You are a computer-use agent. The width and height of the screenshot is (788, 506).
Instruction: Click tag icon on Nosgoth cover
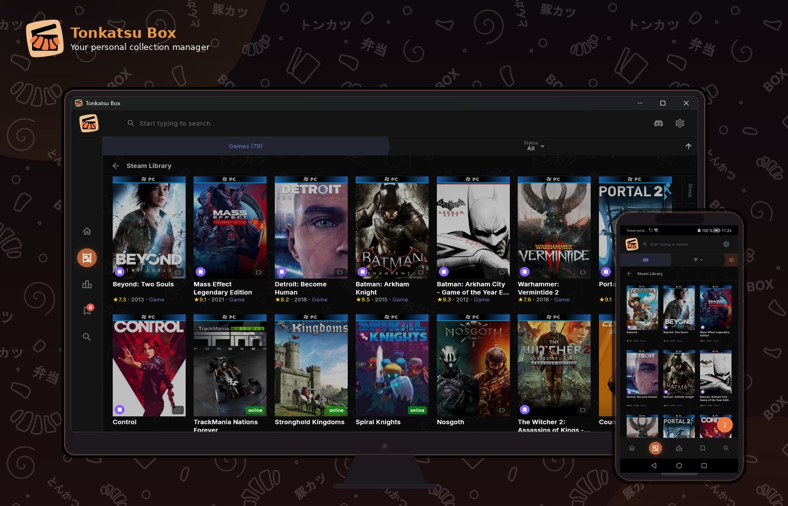pyautogui.click(x=502, y=410)
